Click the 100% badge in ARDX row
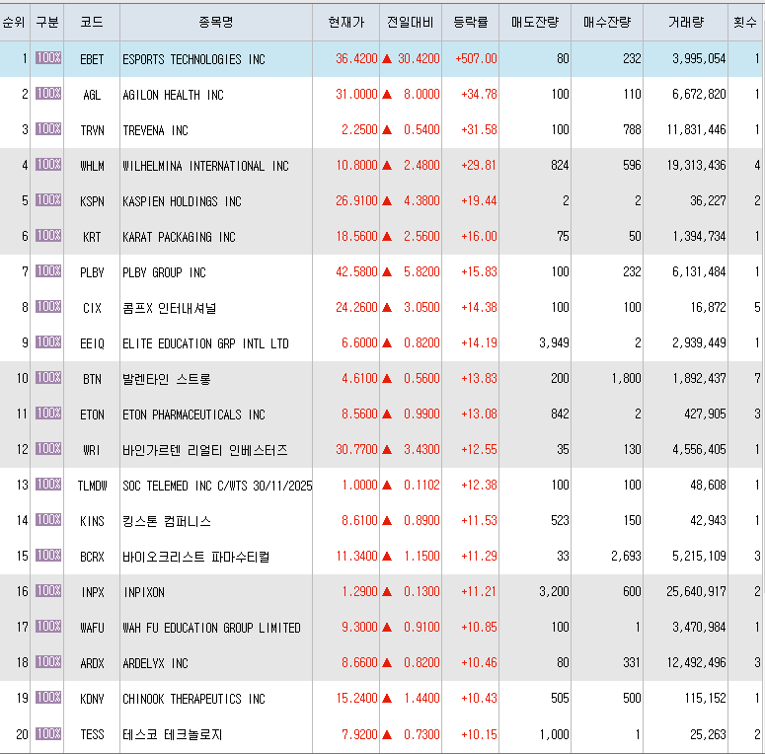This screenshot has height=754, width=765. [x=48, y=662]
